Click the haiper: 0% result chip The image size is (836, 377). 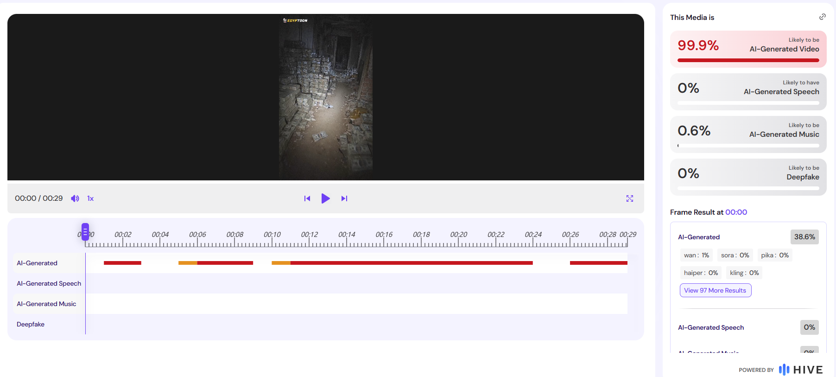701,273
